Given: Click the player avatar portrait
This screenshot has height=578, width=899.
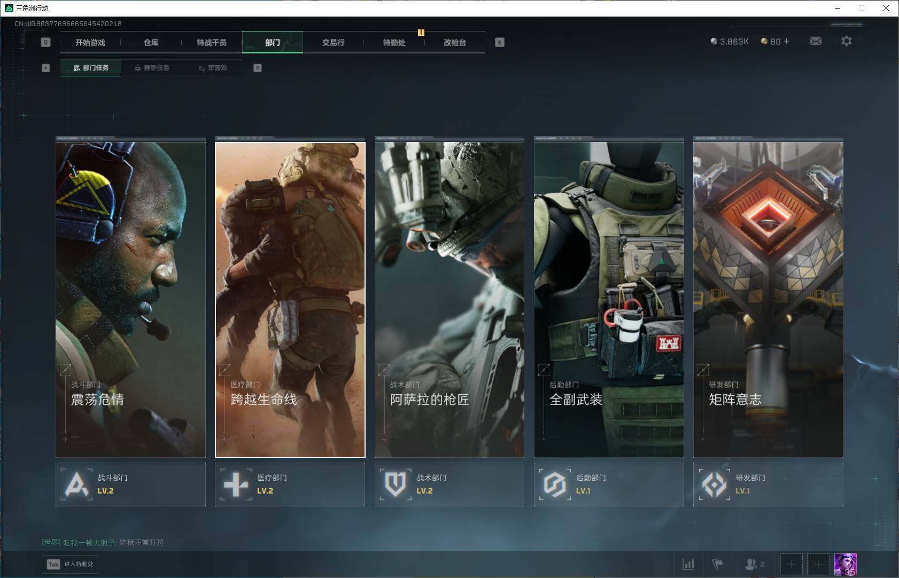Looking at the screenshot, I should [845, 564].
